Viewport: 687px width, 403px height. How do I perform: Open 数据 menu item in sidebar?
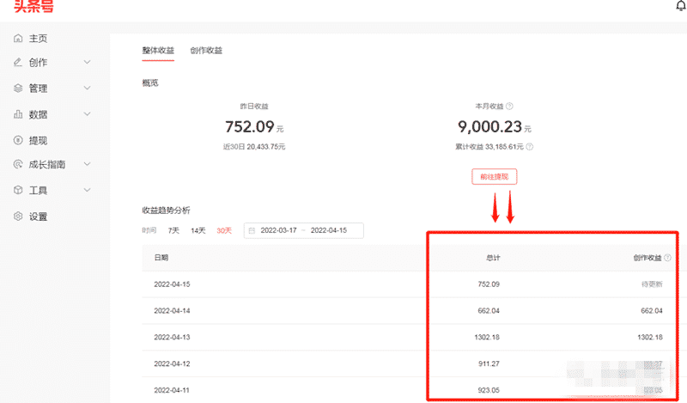(38, 114)
